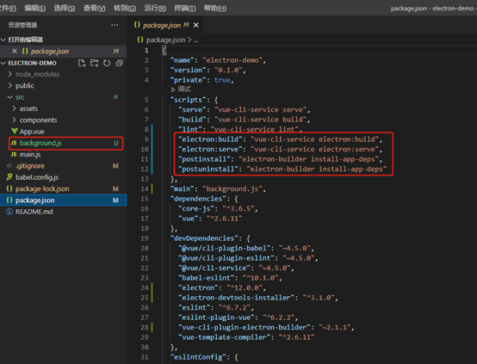Click the Babel icon beside babel.config.js
This screenshot has width=477, height=364.
9,177
